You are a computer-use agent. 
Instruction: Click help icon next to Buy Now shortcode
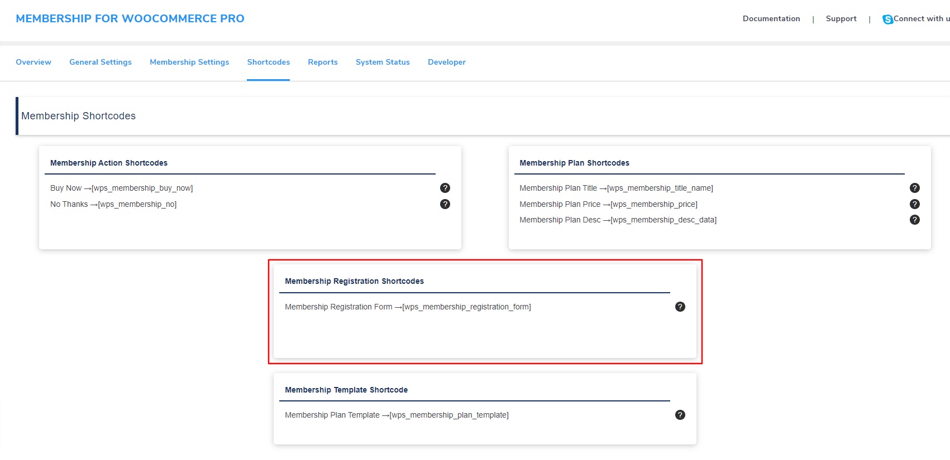(445, 188)
